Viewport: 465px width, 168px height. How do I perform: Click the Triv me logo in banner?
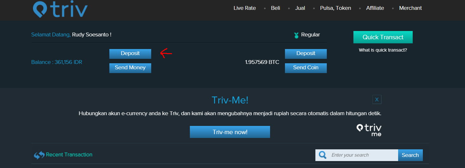pyautogui.click(x=369, y=130)
